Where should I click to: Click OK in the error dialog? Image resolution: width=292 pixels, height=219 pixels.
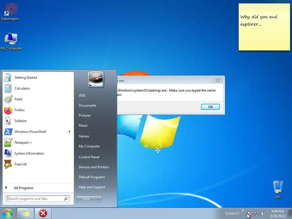click(x=210, y=107)
